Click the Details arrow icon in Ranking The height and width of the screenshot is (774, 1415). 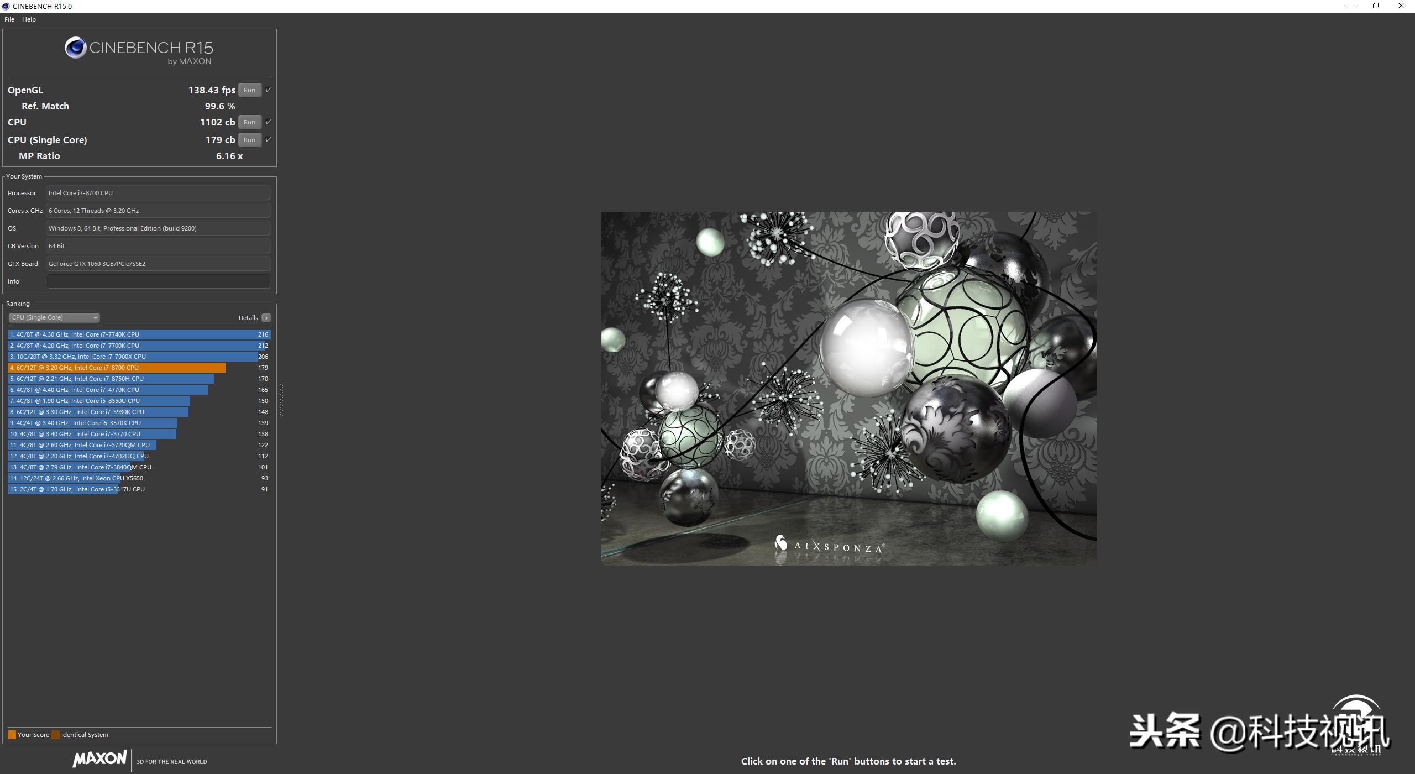266,318
